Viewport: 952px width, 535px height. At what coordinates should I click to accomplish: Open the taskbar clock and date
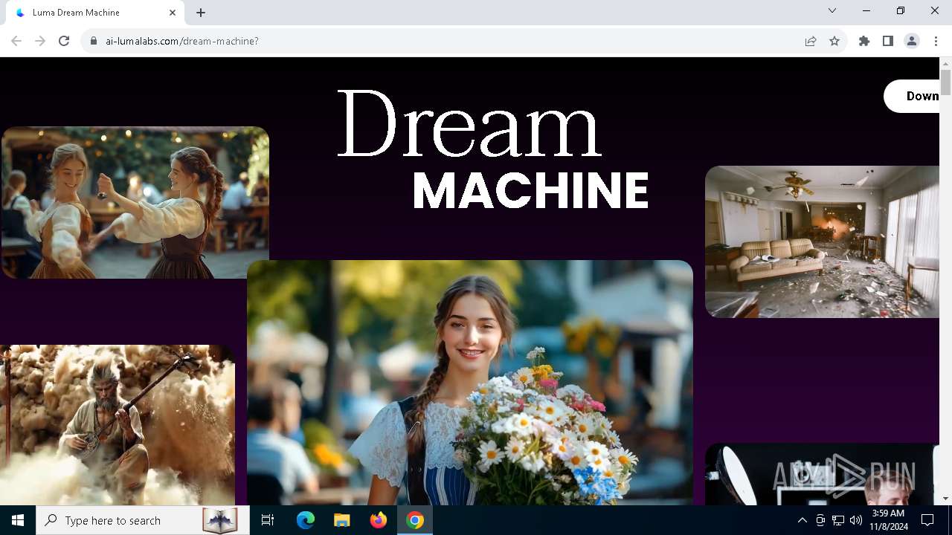click(x=888, y=520)
